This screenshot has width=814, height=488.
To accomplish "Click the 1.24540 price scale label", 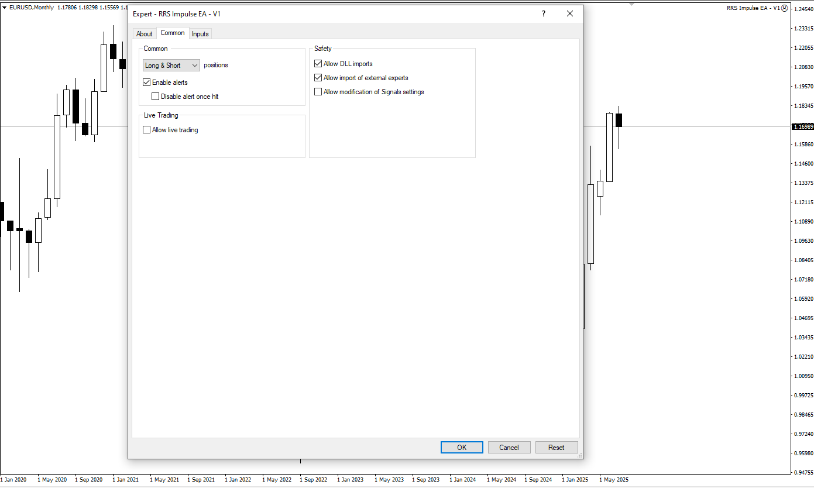I will click(803, 9).
